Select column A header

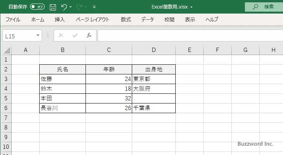coord(26,50)
